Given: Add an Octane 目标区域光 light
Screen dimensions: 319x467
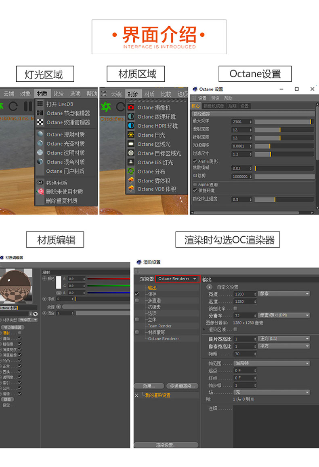Looking at the screenshot, I should click(159, 153).
